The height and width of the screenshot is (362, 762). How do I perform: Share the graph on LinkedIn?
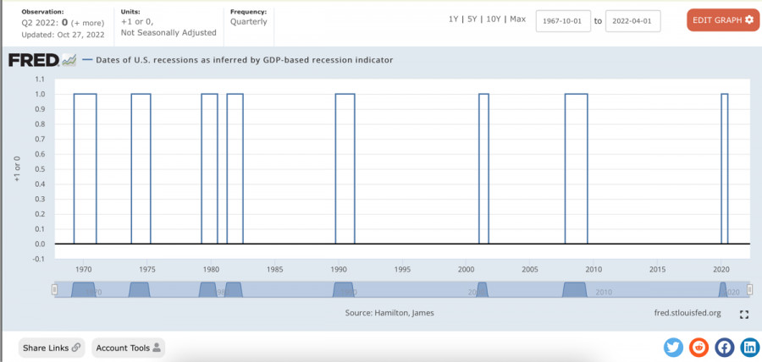(x=750, y=347)
